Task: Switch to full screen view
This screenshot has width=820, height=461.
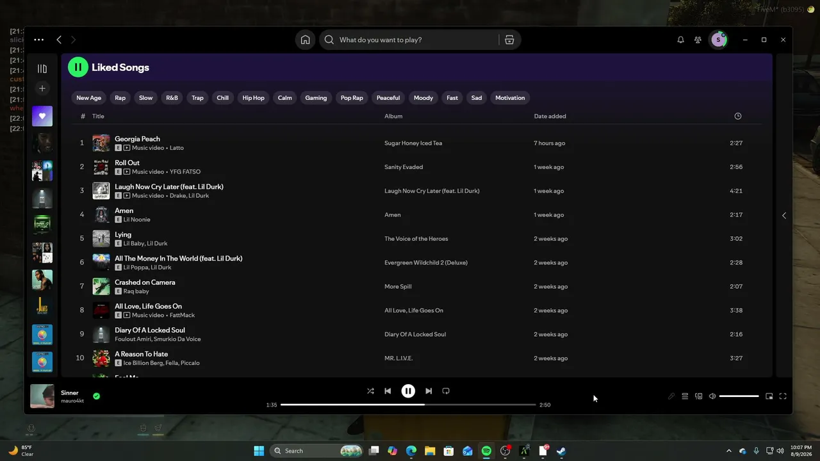Action: 783,396
